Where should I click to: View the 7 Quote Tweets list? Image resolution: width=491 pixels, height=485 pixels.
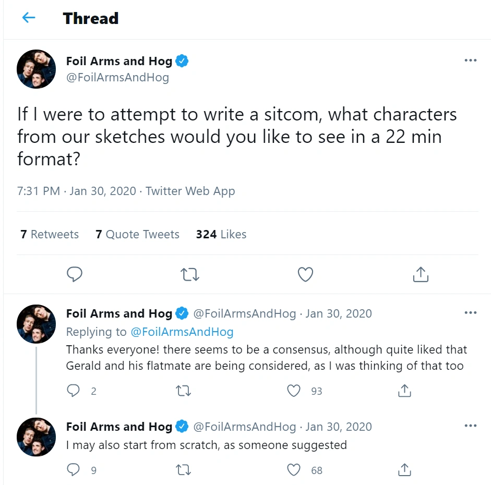click(x=137, y=234)
